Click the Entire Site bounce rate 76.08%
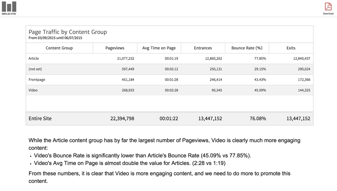The height and width of the screenshot is (191, 337). tap(258, 119)
